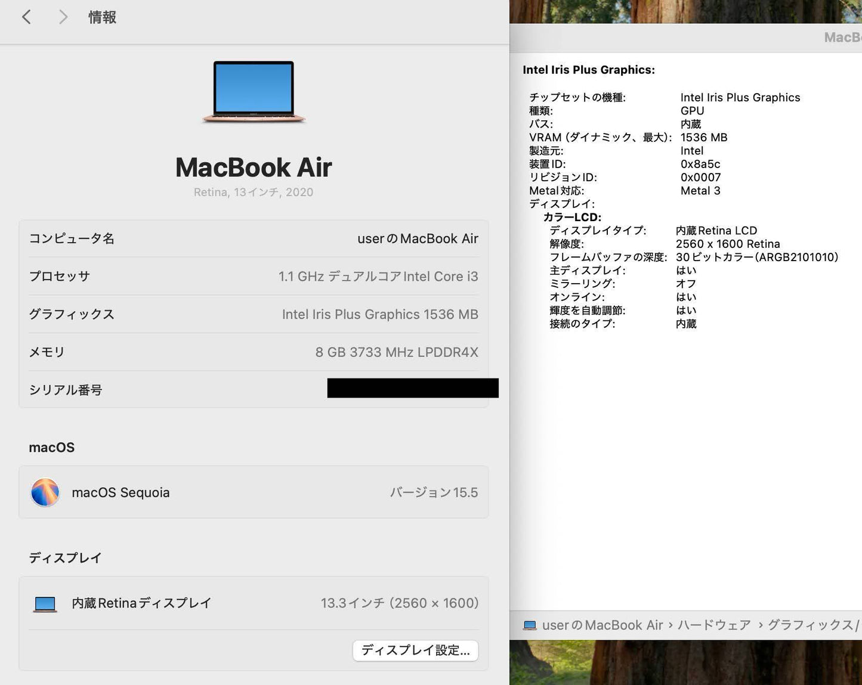Select the 8 GB 3733 MHz memory row
Screen dimensions: 862x685
pos(253,352)
